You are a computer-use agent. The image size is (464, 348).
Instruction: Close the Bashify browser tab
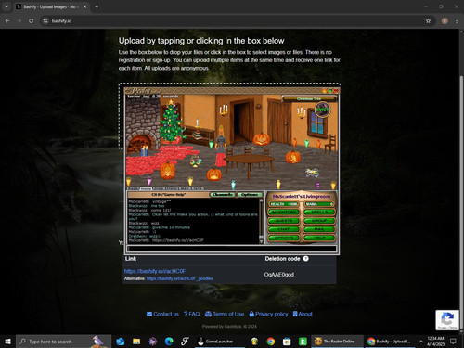pyautogui.click(x=84, y=6)
